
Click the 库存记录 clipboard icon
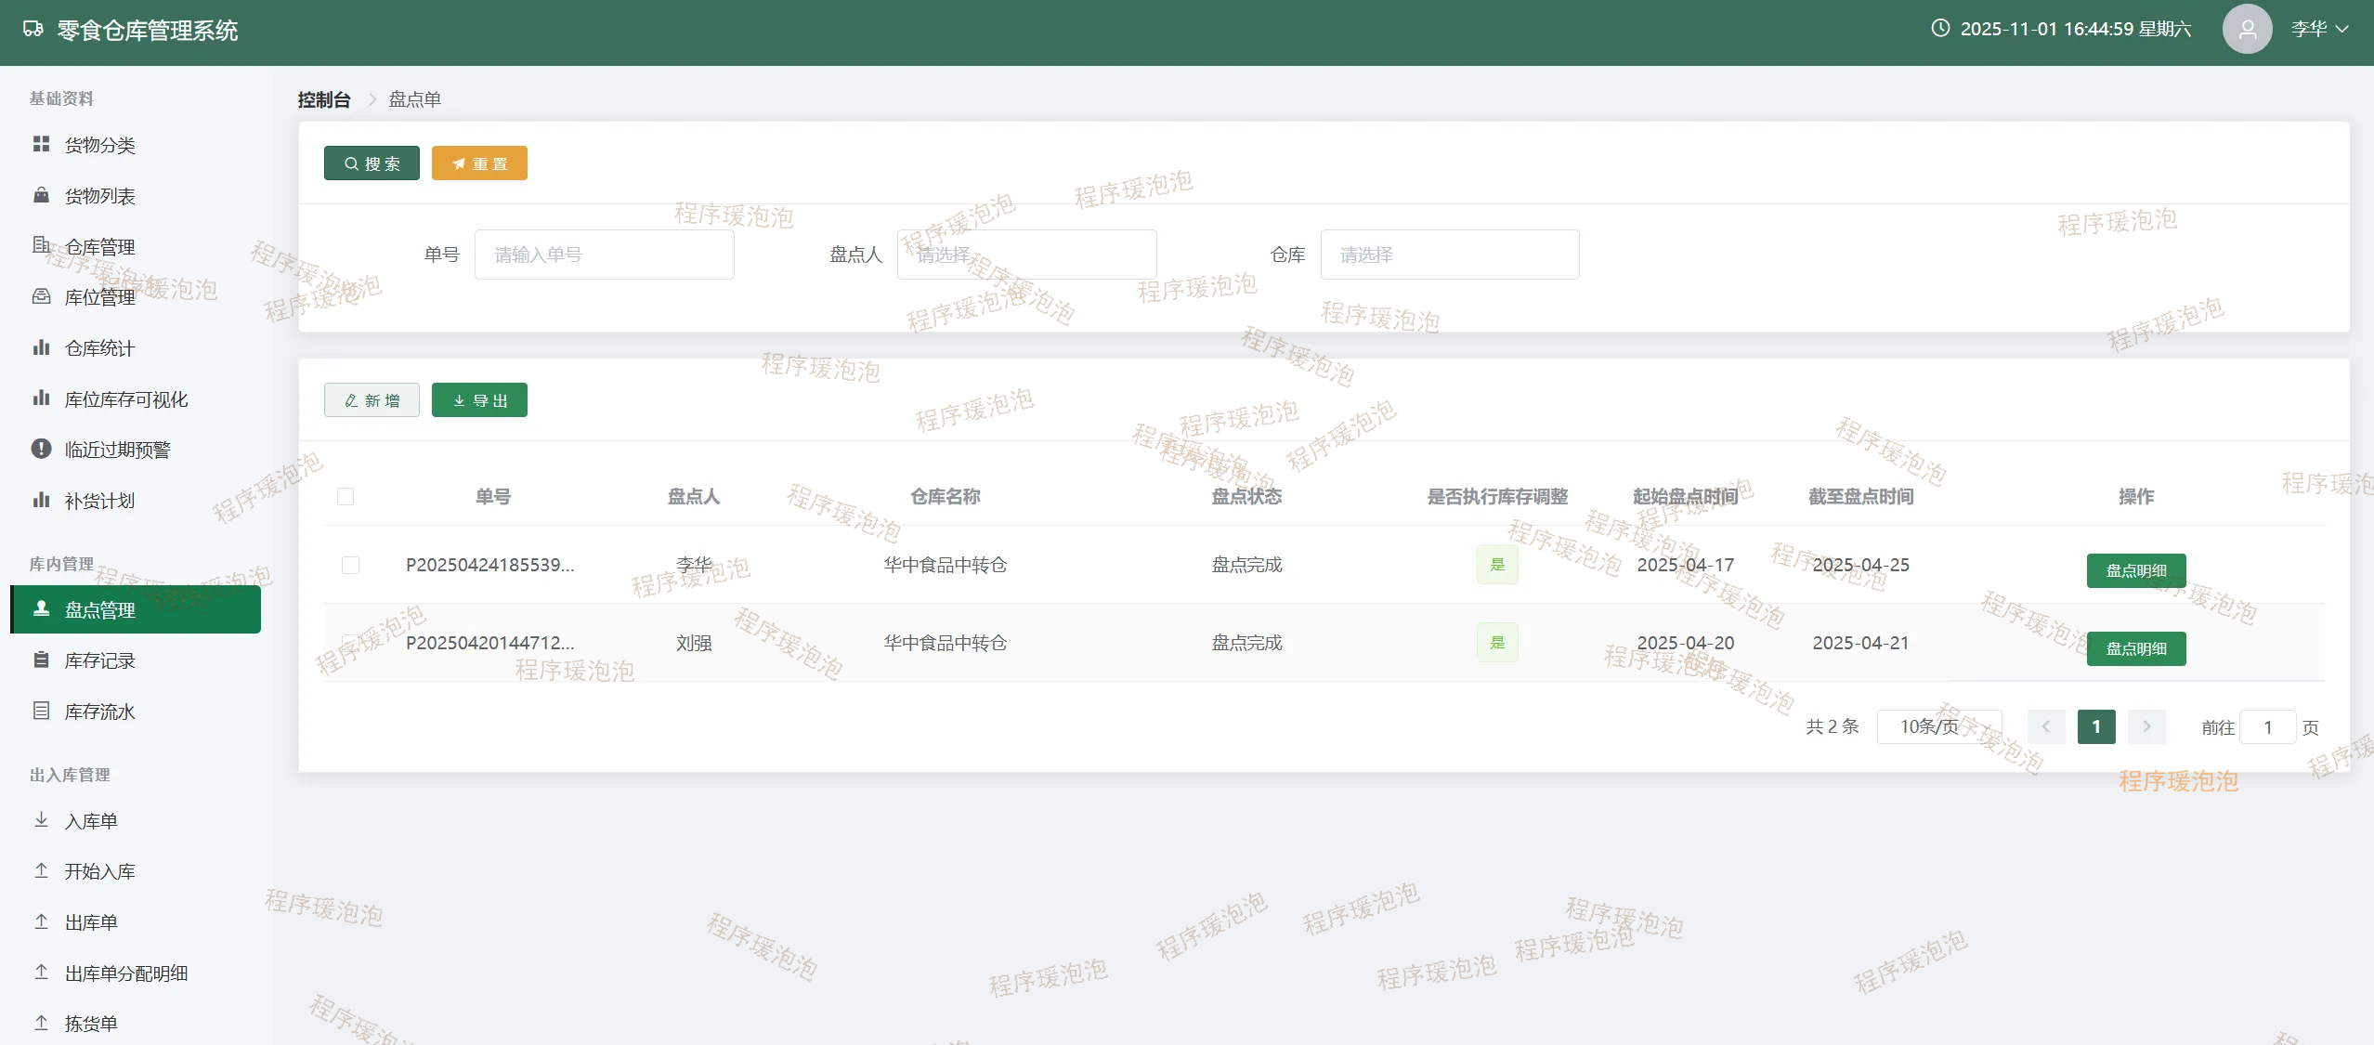pos(41,660)
